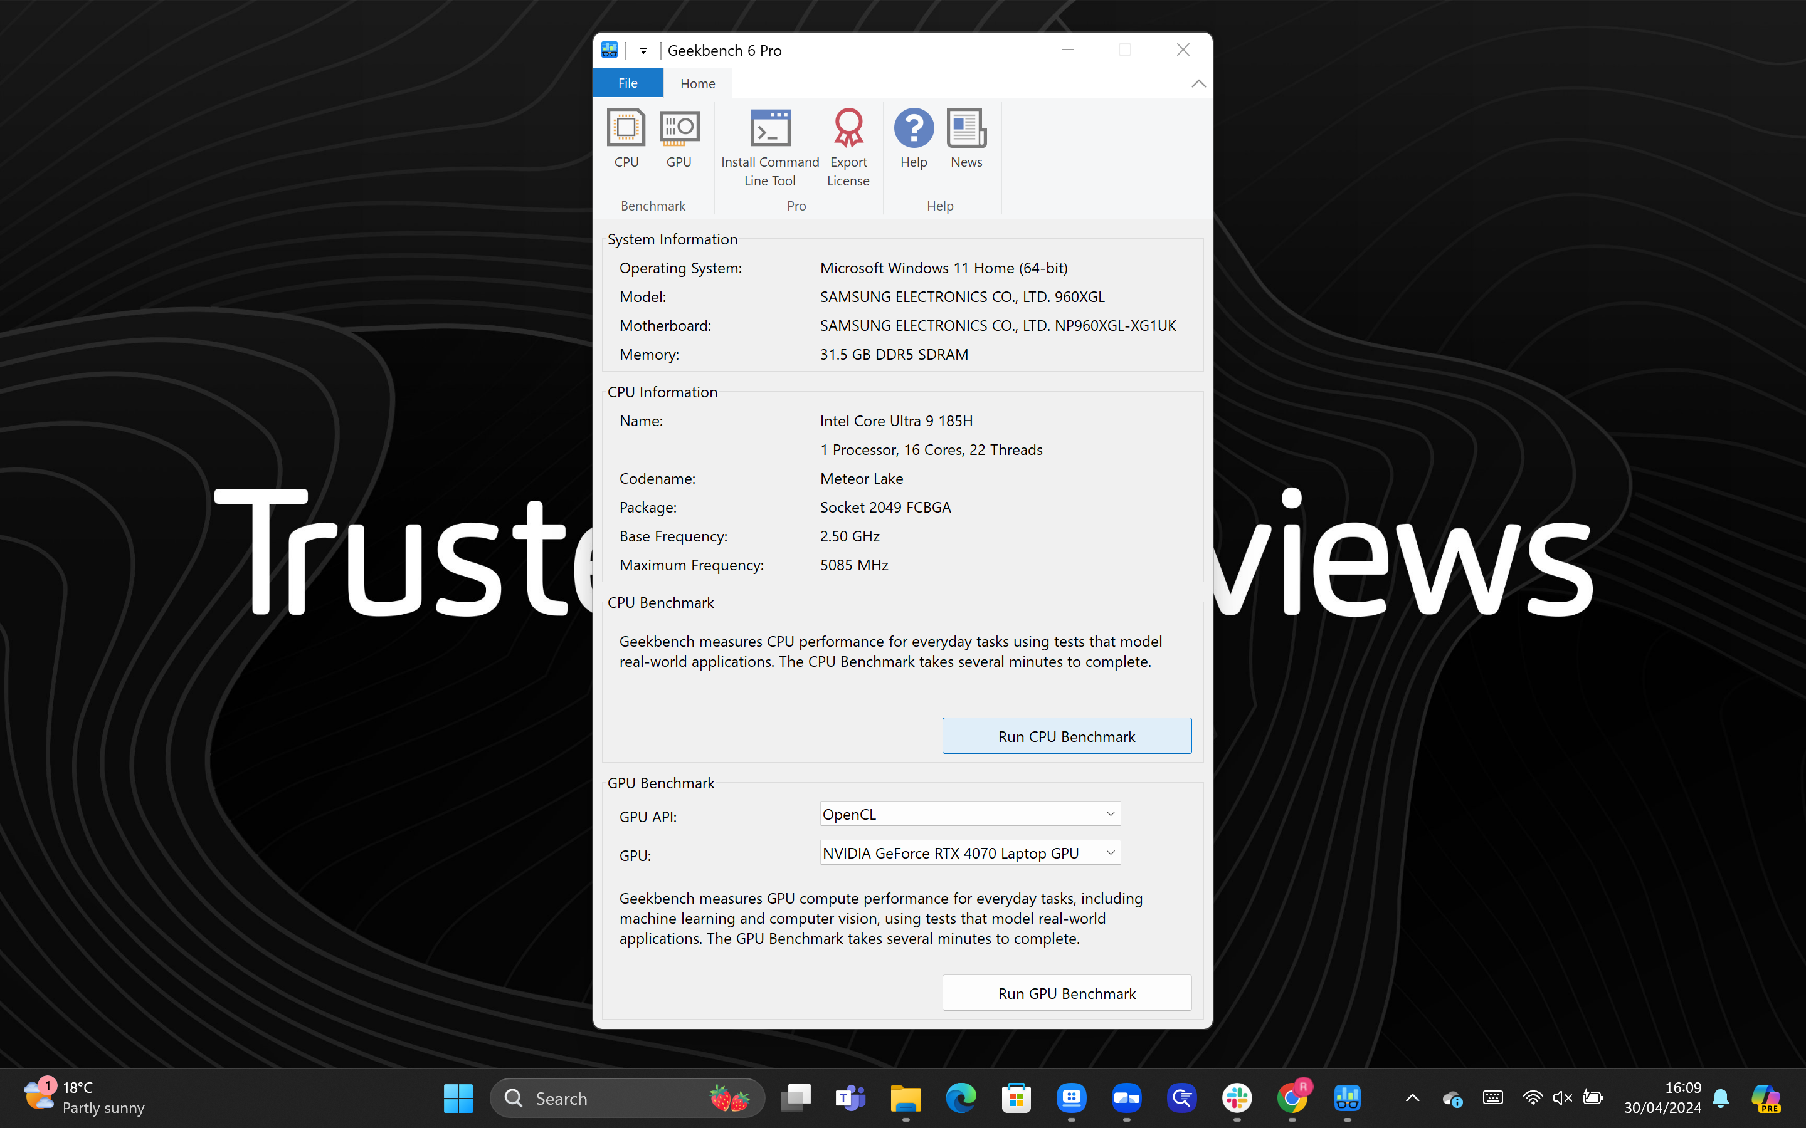Click the text 1 Processor, 16 Cores, 22 Threads
This screenshot has width=1806, height=1128.
click(x=931, y=449)
